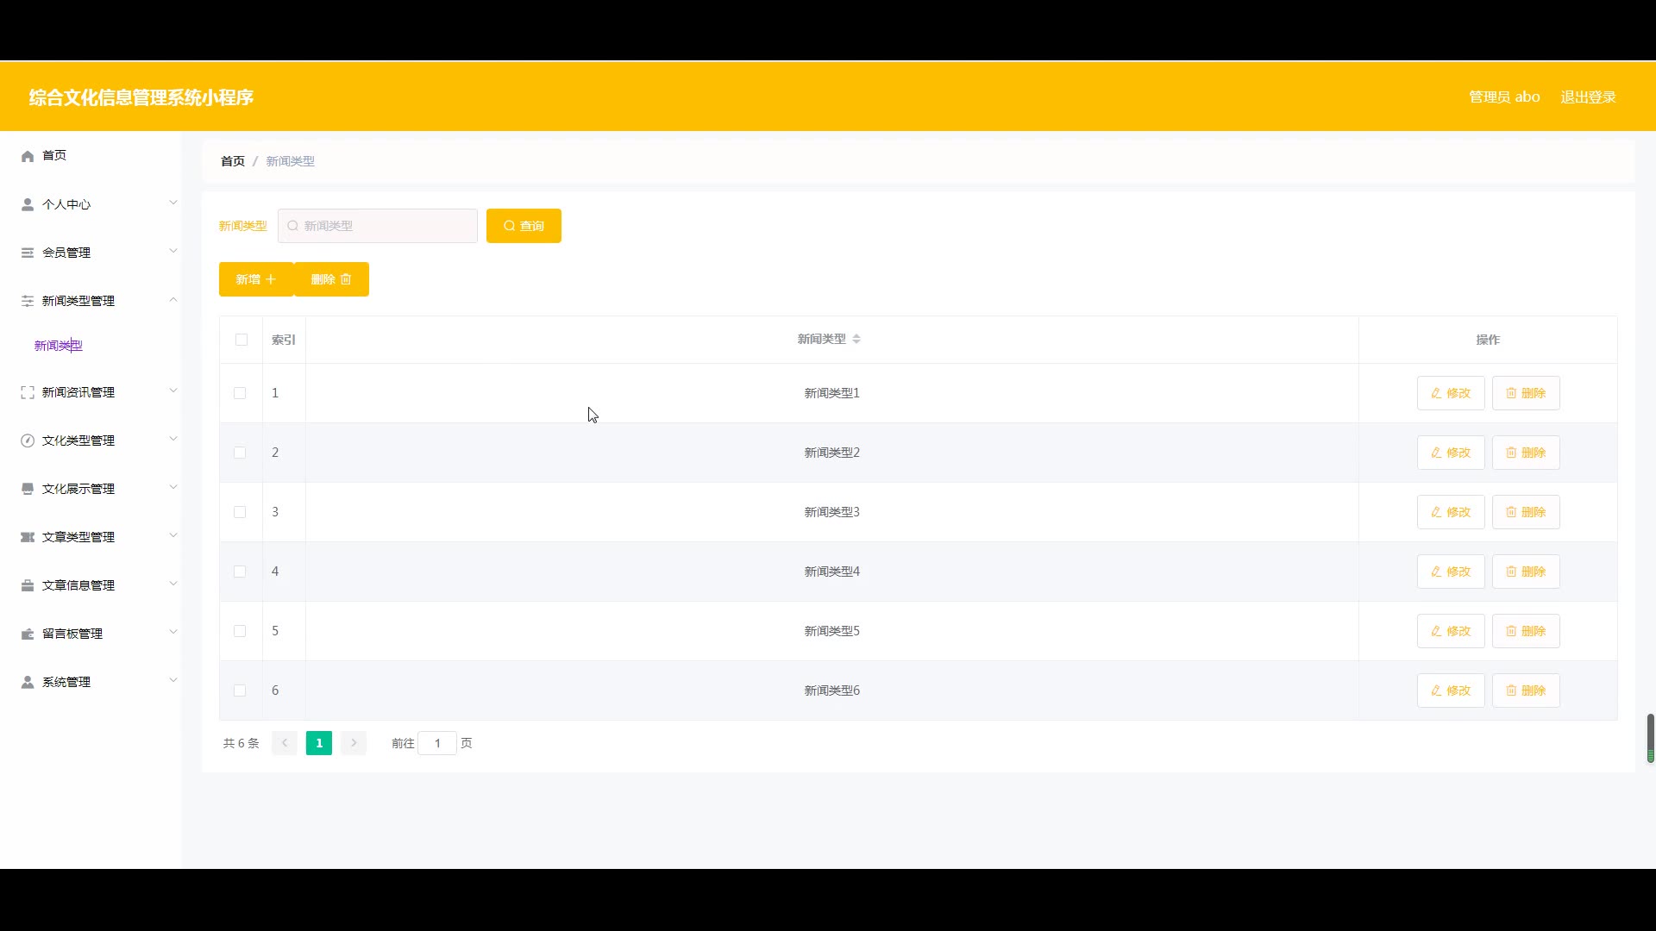The image size is (1656, 931).
Task: Click the home icon in the sidebar
Action: coord(28,156)
